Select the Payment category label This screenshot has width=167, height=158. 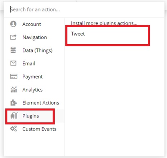point(33,77)
